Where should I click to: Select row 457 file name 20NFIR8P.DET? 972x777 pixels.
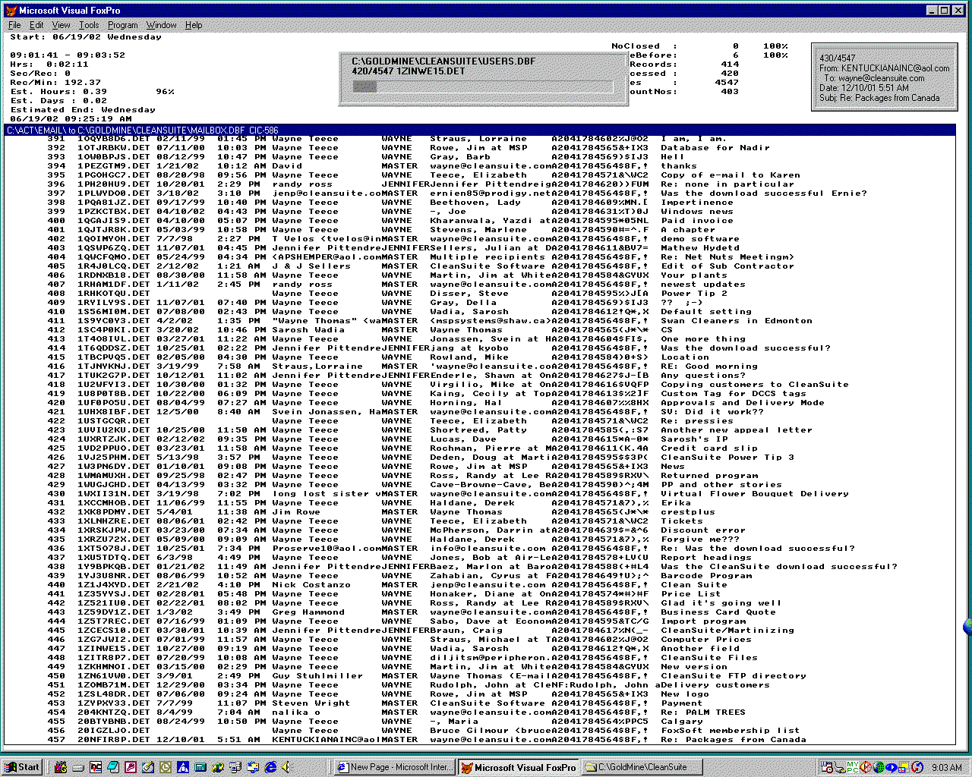coord(114,740)
